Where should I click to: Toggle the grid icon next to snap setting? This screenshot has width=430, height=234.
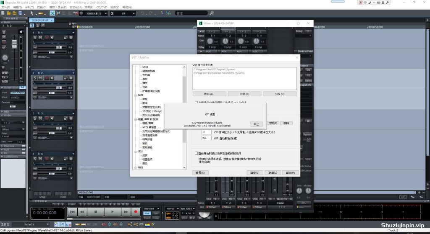click(81, 13)
